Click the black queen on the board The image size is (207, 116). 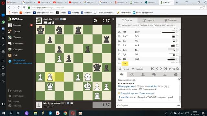click(97, 67)
